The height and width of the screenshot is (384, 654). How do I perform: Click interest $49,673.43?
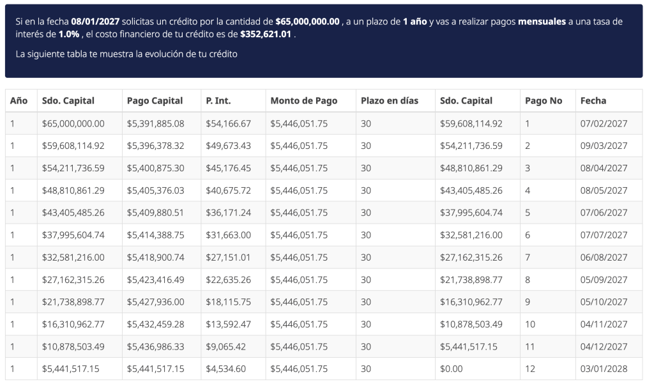228,146
